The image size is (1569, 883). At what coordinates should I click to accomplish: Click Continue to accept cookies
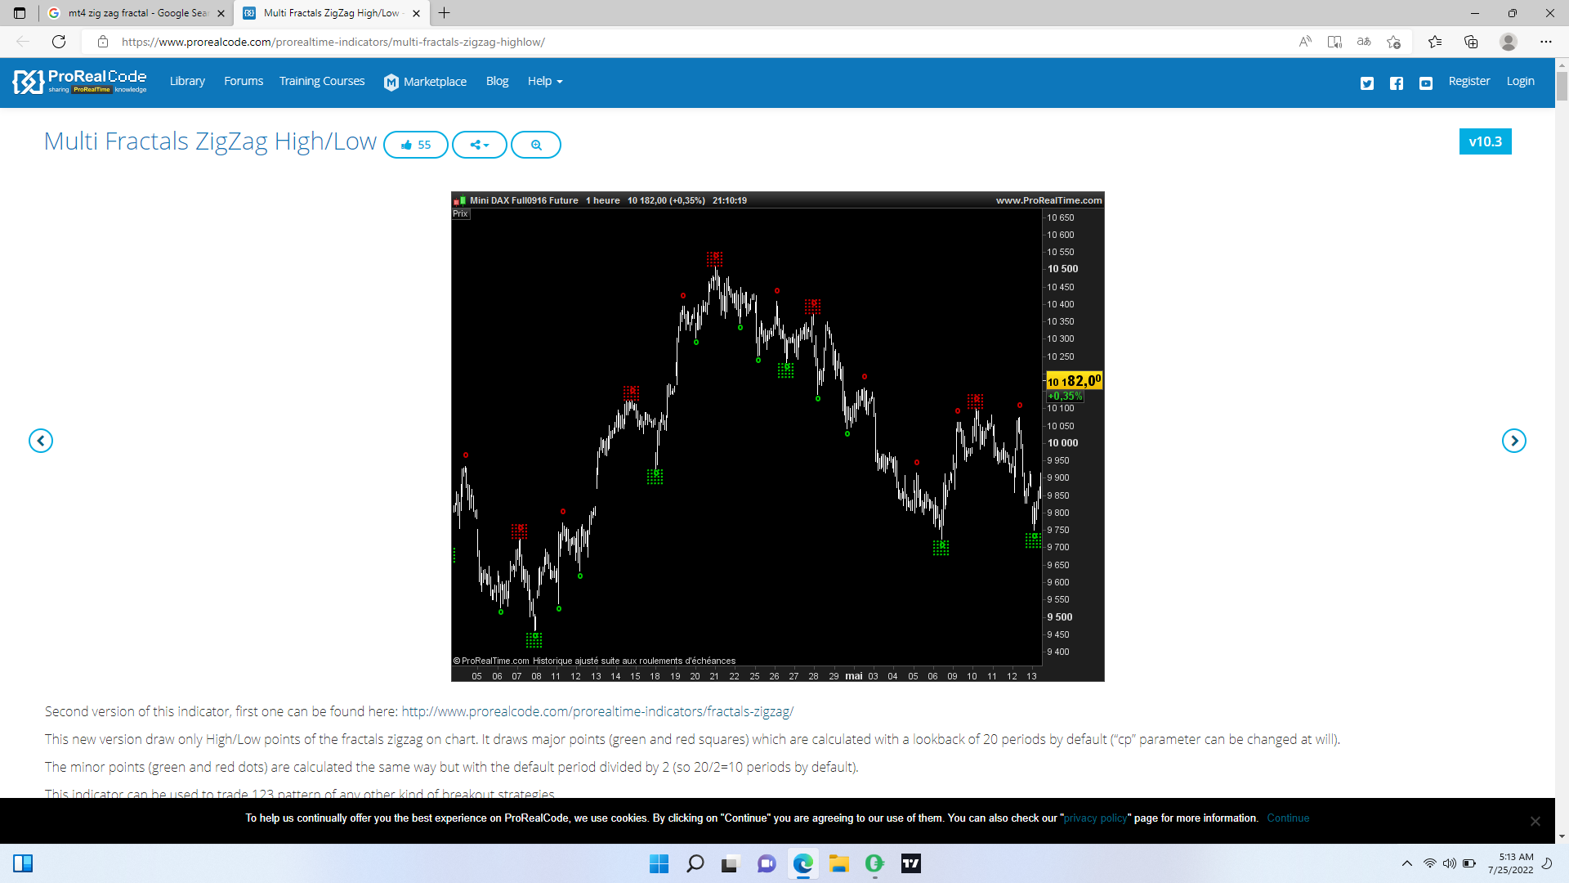coord(1288,818)
